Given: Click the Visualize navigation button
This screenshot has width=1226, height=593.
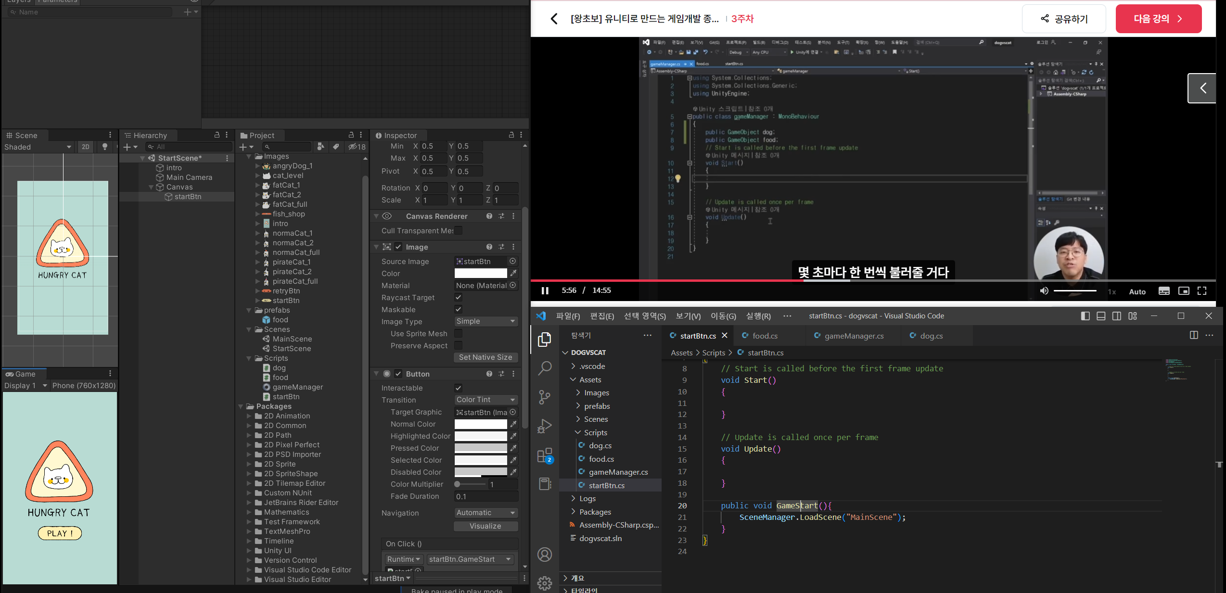Looking at the screenshot, I should pos(485,526).
